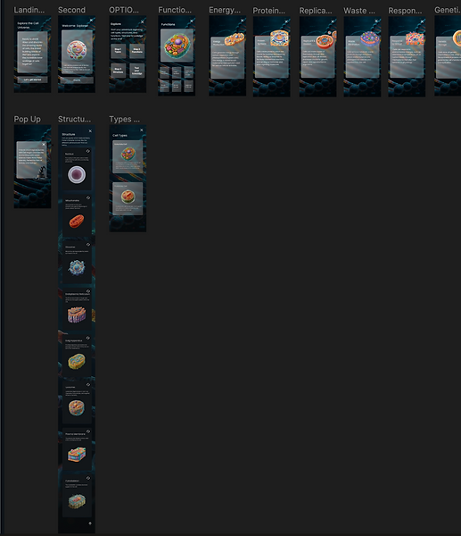This screenshot has width=461, height=536.
Task: Select the Functio... frame title label
Action: click(x=175, y=10)
